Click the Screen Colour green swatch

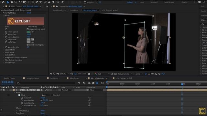[x=28, y=32]
